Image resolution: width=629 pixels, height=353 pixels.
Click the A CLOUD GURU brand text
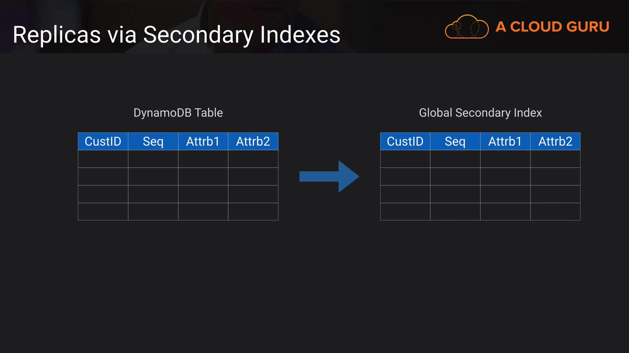point(552,27)
